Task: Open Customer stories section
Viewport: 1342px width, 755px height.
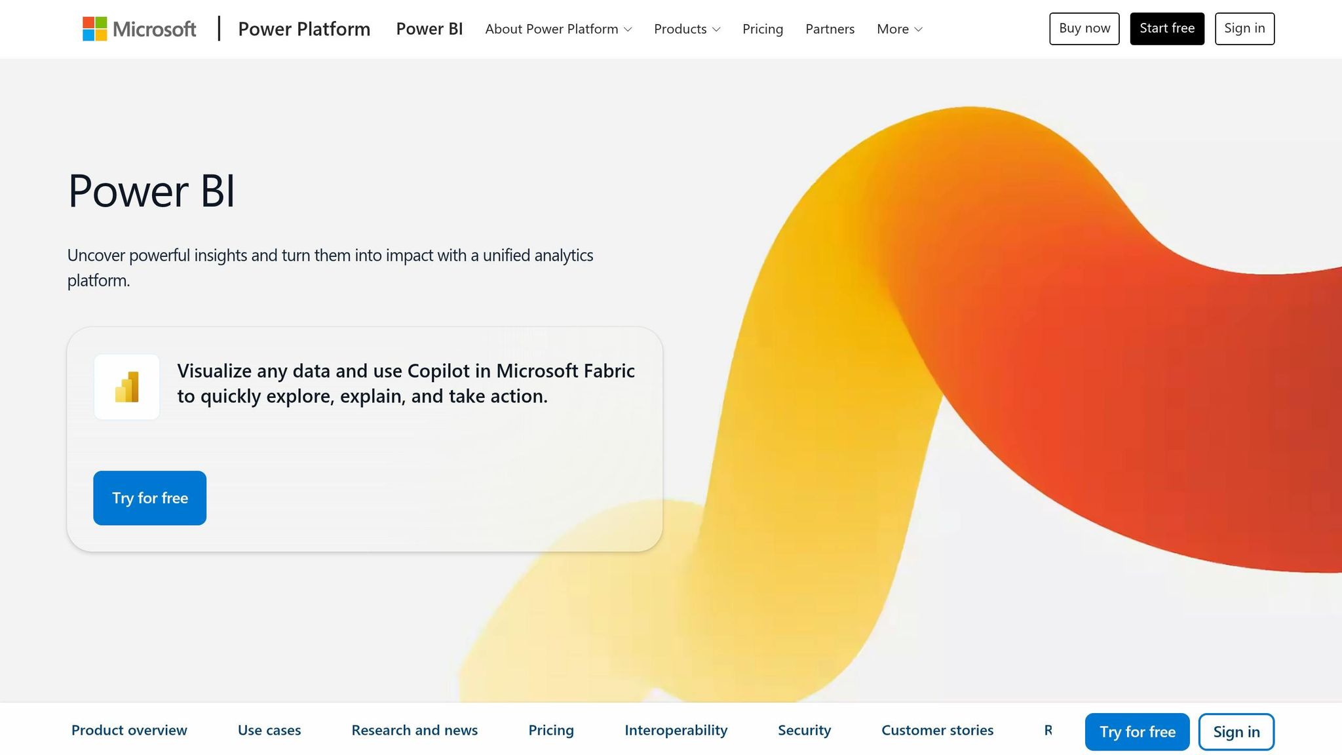Action: [x=937, y=730]
